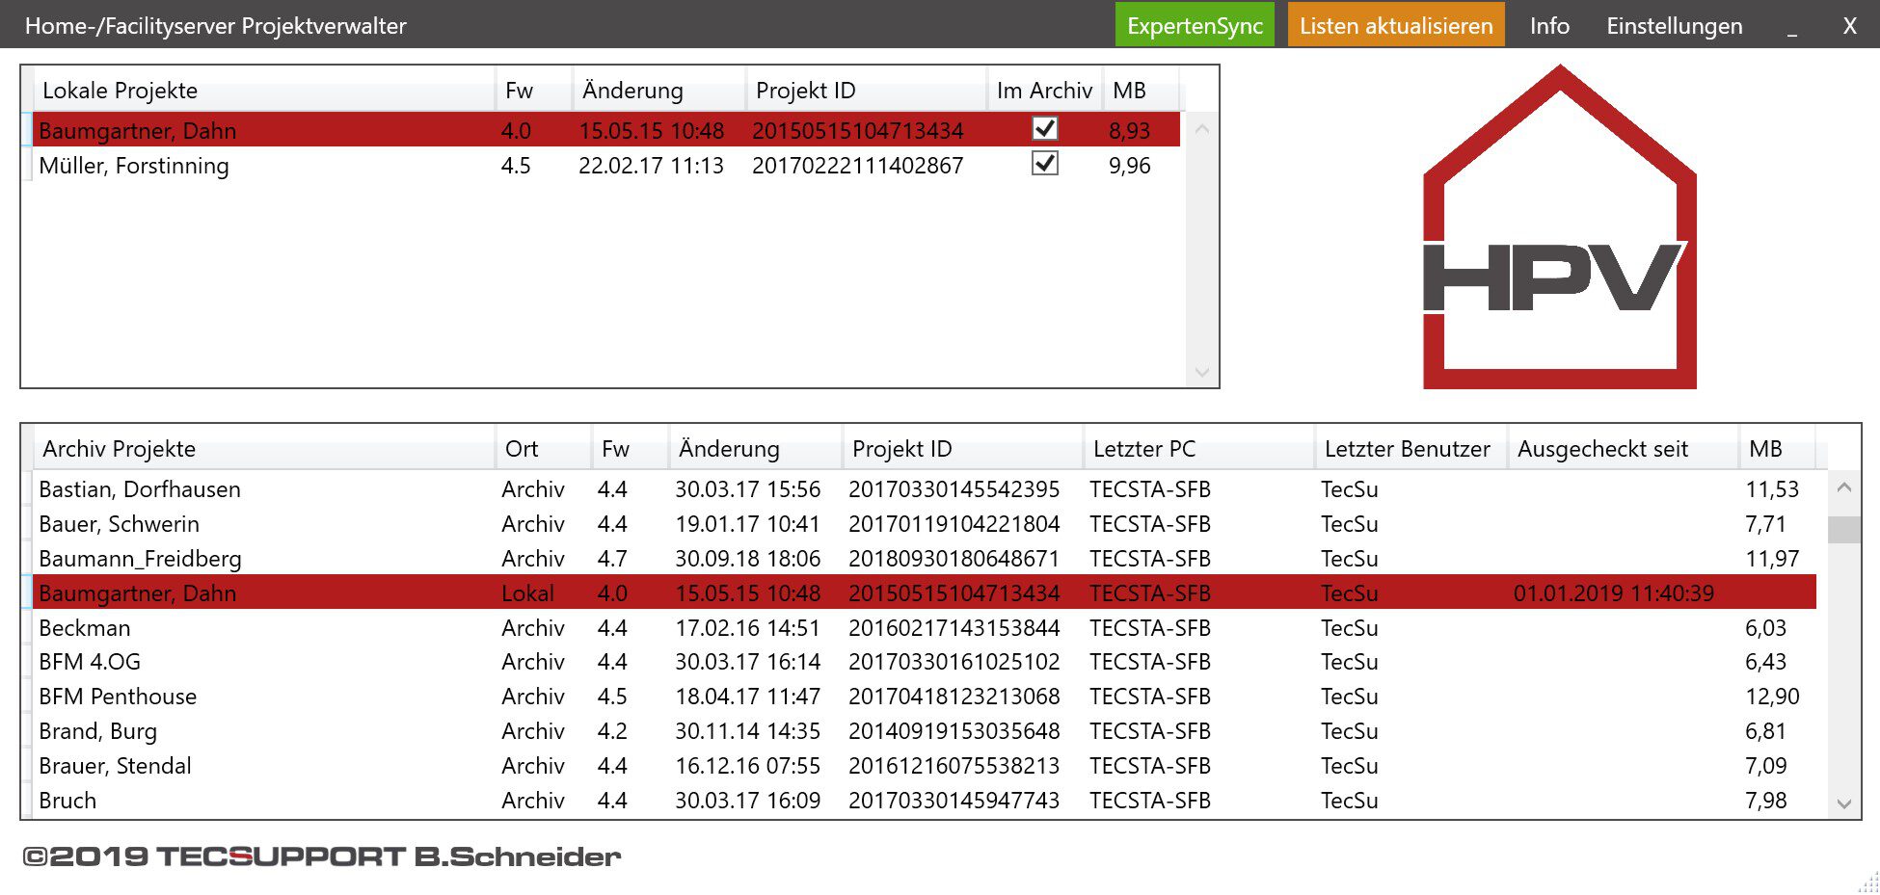Click Lokal location in Baumgartner archive row
The height and width of the screenshot is (895, 1880).
[x=527, y=593]
